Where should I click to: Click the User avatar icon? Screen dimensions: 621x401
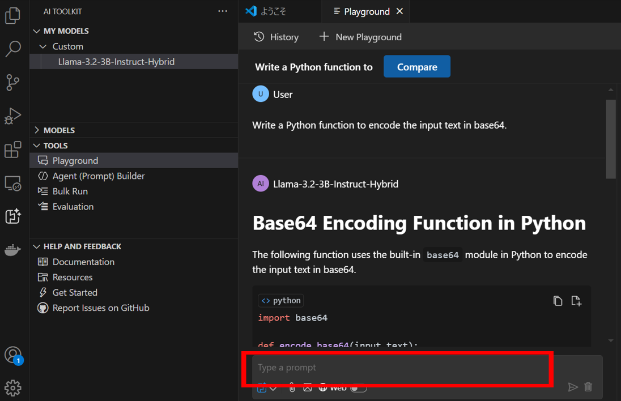point(261,94)
